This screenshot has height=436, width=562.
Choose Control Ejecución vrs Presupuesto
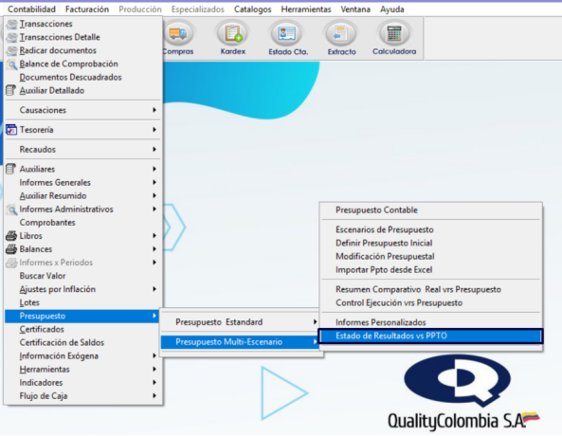(x=431, y=303)
